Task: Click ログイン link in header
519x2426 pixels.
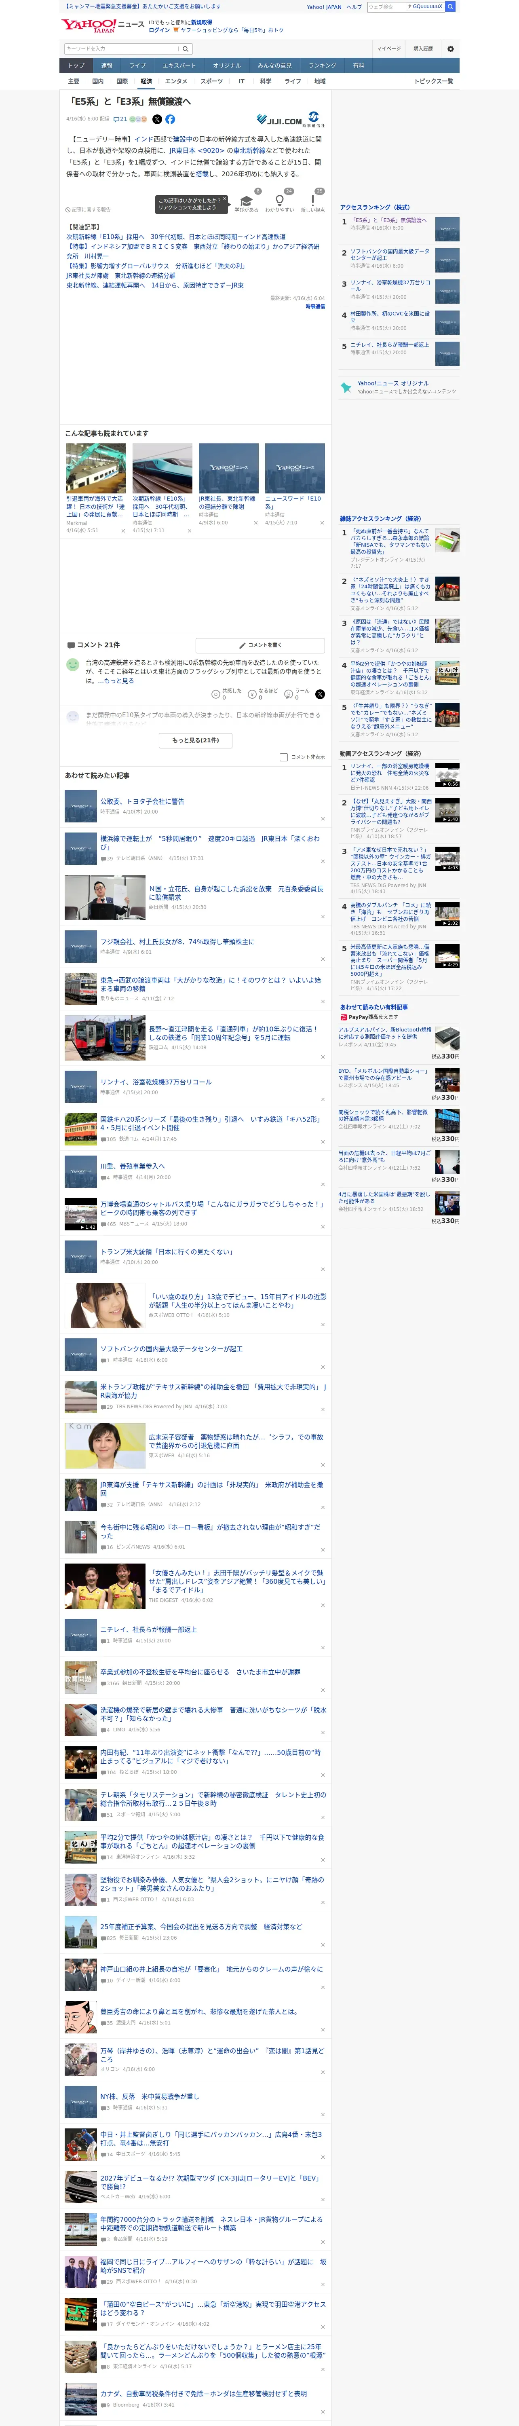Action: 159,30
